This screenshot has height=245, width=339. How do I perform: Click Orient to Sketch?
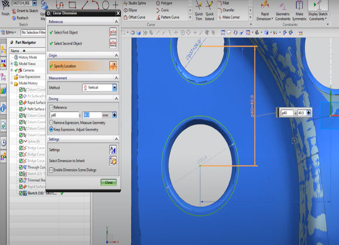click(x=25, y=11)
